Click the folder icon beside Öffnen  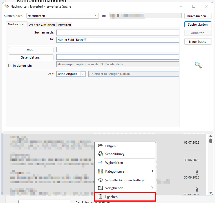(100, 146)
